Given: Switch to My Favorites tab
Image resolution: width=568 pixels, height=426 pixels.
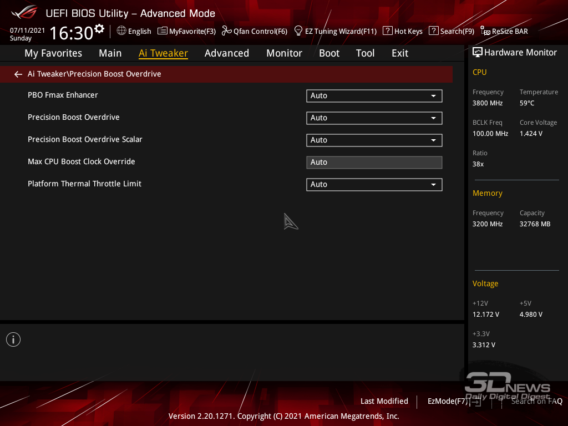Looking at the screenshot, I should (x=53, y=53).
